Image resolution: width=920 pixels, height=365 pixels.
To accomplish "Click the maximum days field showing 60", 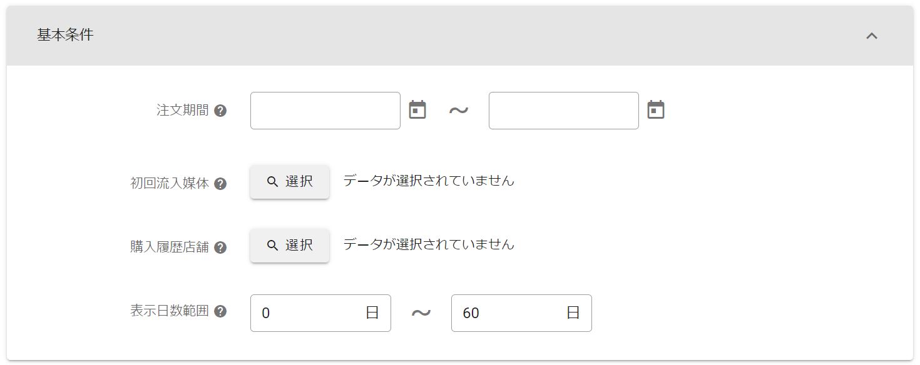I will point(510,313).
